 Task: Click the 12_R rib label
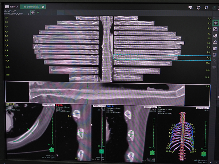tap(7, 75)
